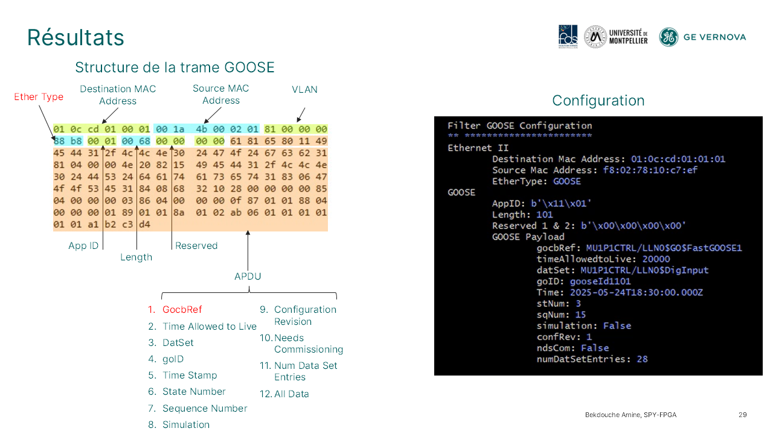Select the Résultats slide title

[75, 37]
